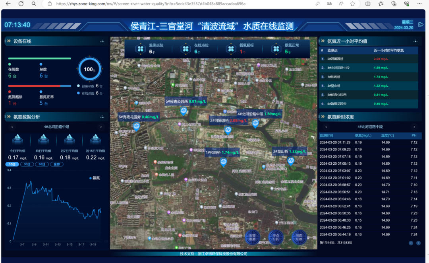Click the 2#河姆渡桥 map marker pin

coord(228,130)
